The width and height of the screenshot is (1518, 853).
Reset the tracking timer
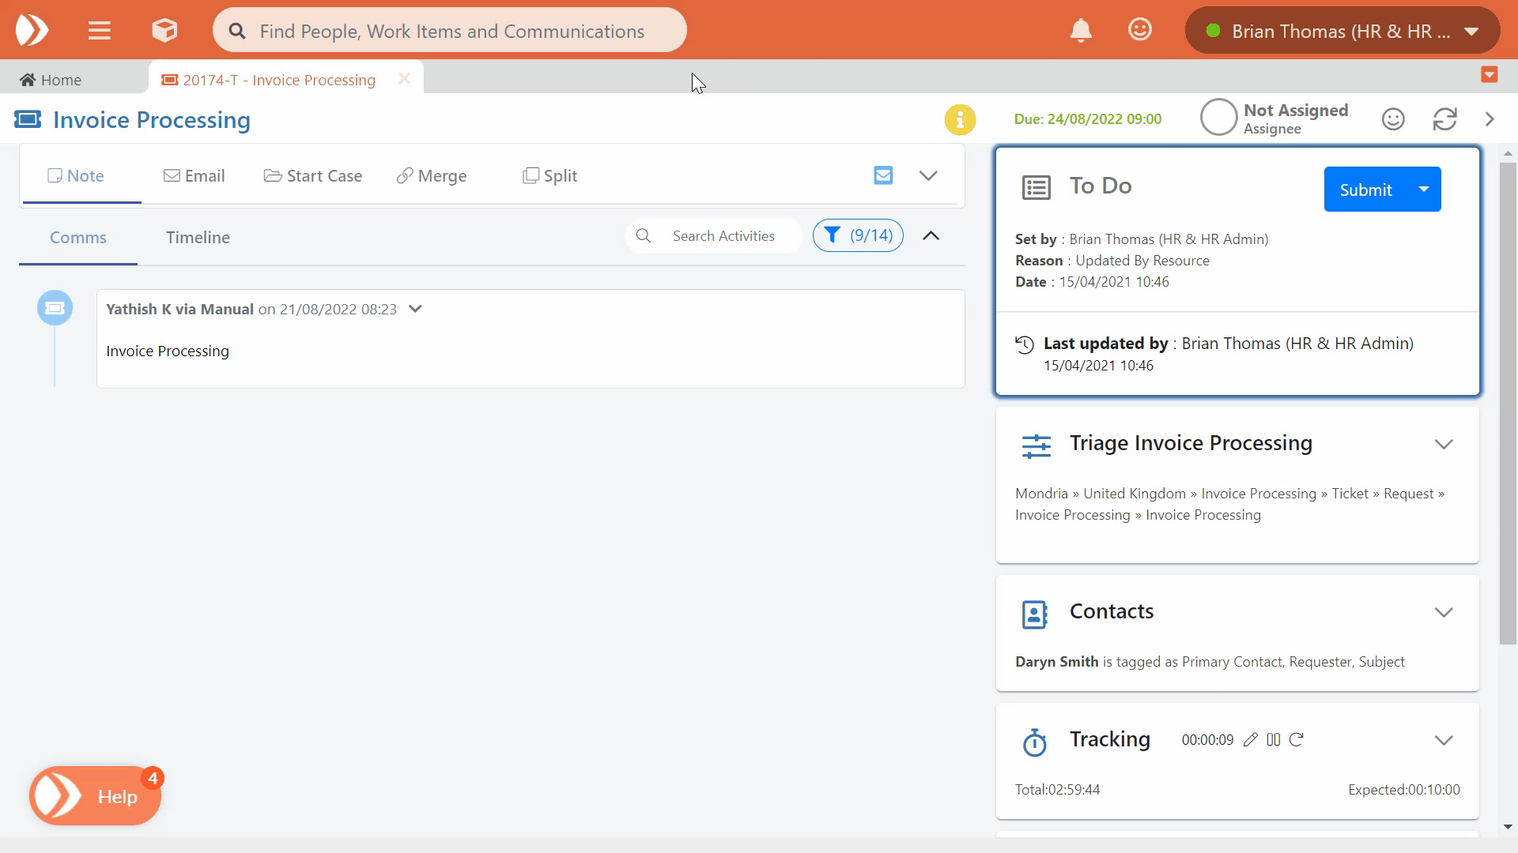click(x=1297, y=740)
